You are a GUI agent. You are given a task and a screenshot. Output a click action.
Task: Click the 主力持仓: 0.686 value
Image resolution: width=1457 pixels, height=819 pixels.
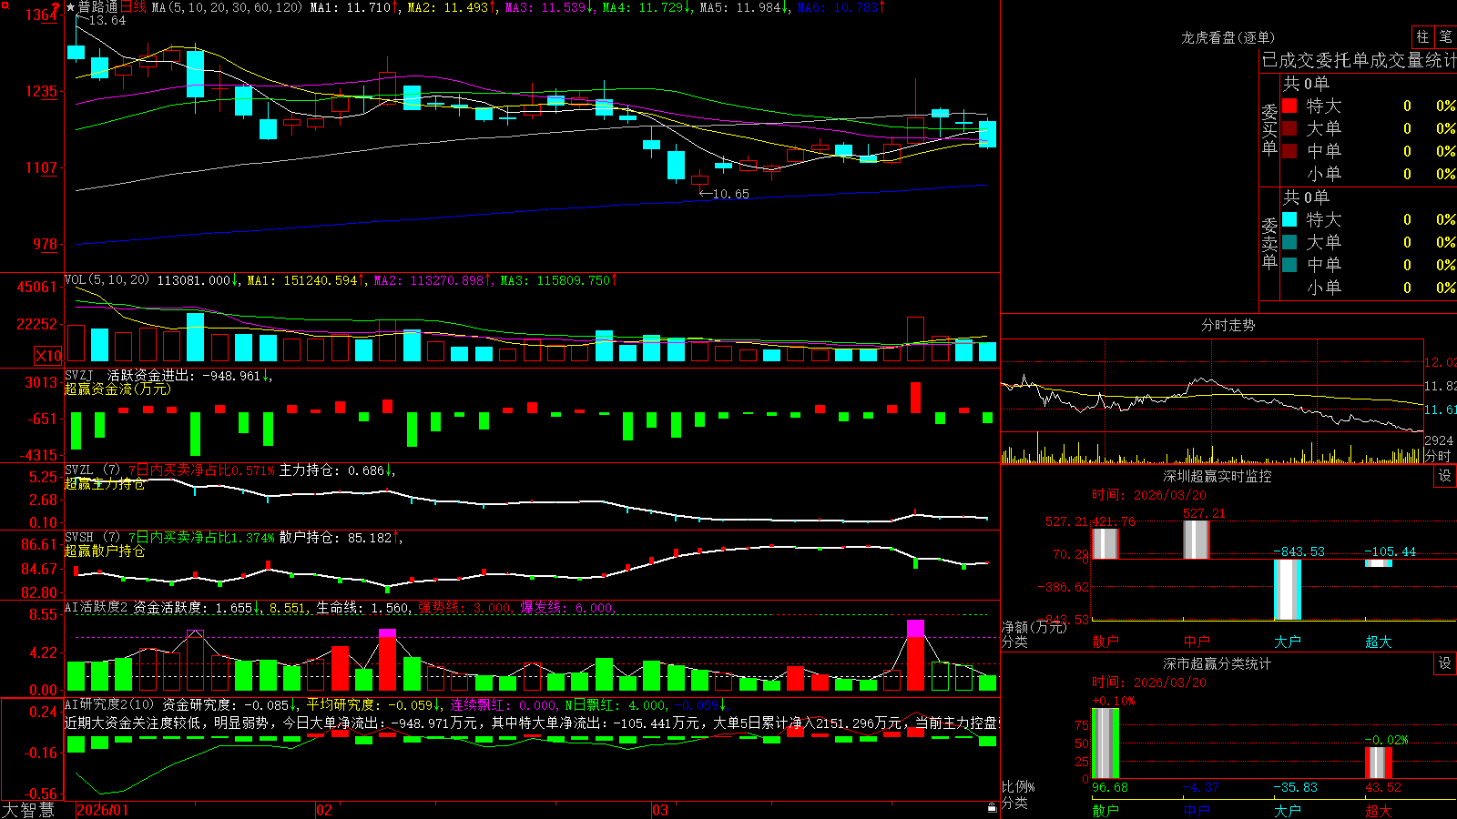(332, 470)
